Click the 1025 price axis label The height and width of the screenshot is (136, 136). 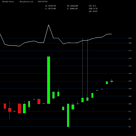click(x=130, y=96)
